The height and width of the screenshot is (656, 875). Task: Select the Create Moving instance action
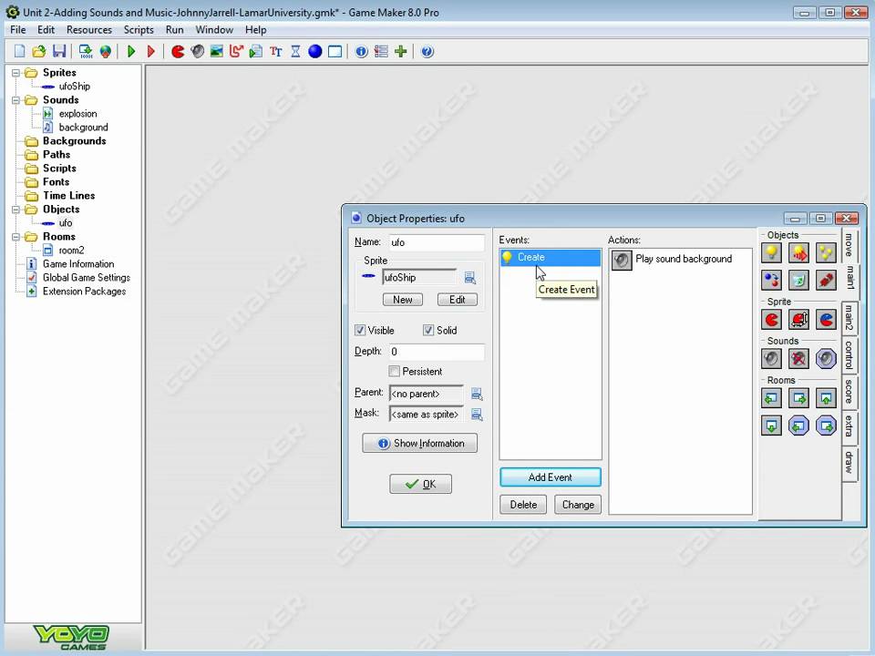(x=798, y=252)
